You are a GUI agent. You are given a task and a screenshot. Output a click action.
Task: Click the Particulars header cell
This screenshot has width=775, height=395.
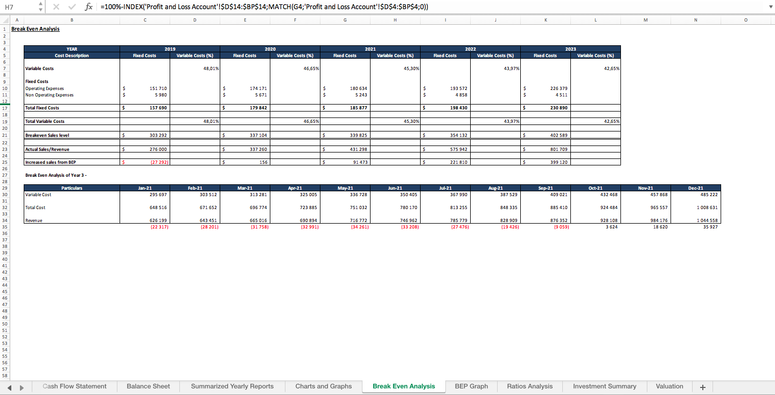72,188
